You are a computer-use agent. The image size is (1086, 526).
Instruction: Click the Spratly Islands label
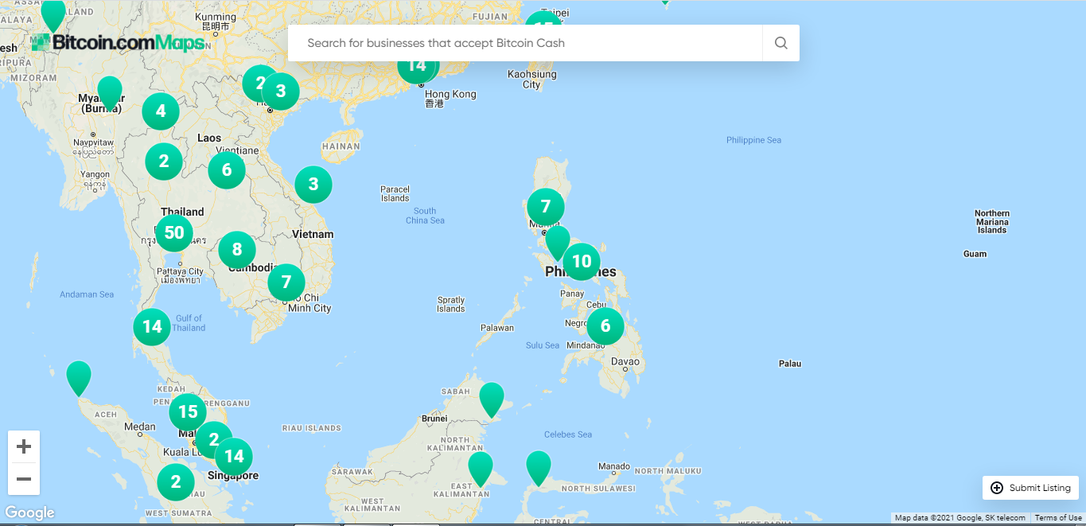(450, 305)
